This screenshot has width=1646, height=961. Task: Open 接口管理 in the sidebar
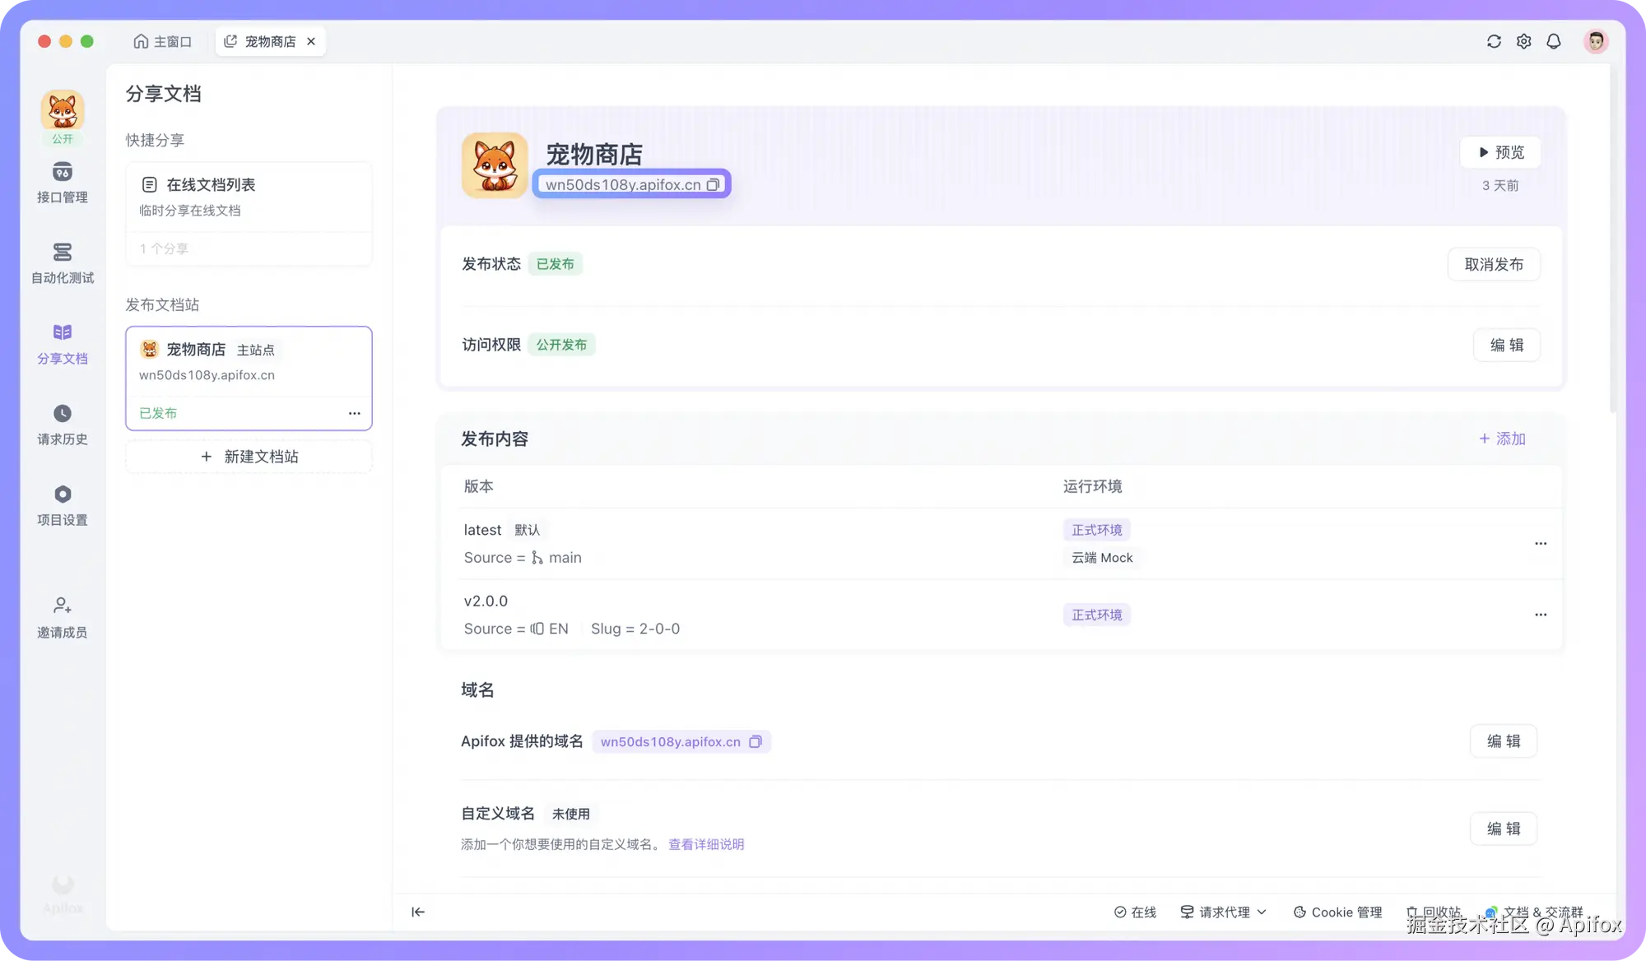coord(63,182)
